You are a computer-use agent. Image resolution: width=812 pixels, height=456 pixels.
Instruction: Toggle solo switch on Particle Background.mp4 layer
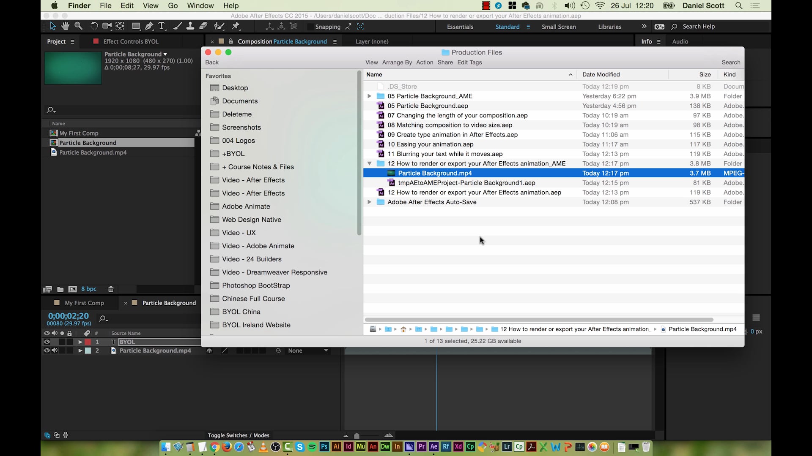(x=62, y=350)
